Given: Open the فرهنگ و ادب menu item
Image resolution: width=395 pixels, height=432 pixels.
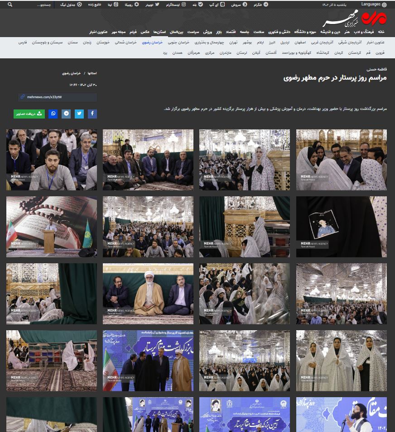Looking at the screenshot, I should (x=364, y=32).
